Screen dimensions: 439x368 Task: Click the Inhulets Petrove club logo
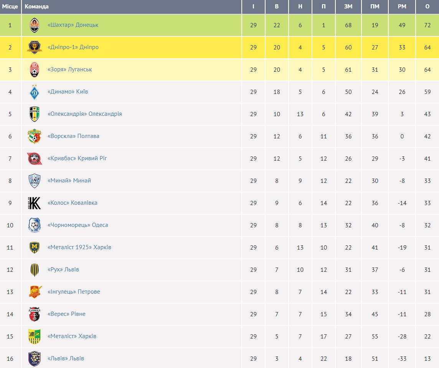35,292
